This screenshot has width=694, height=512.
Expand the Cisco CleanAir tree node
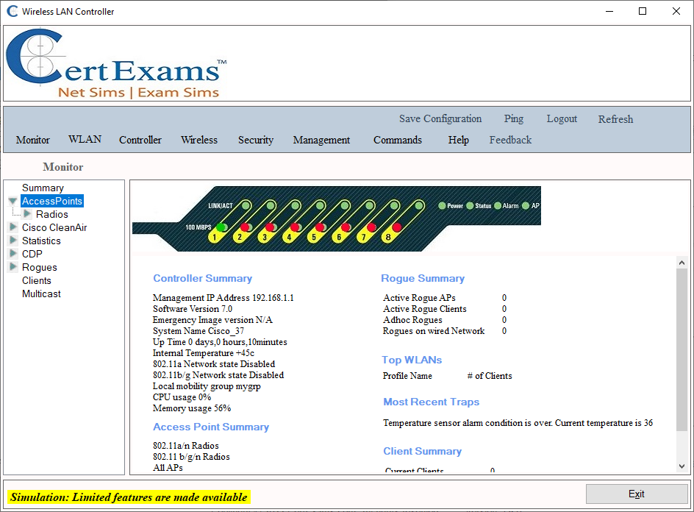[12, 227]
